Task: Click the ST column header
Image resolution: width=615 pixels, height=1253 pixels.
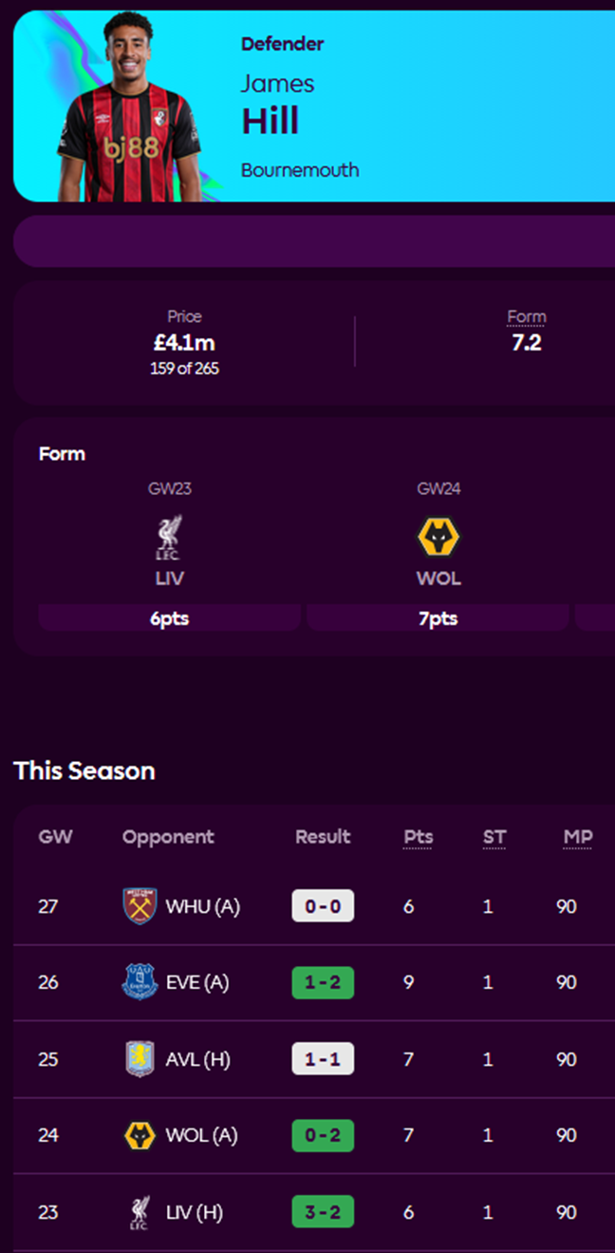Action: coord(494,837)
